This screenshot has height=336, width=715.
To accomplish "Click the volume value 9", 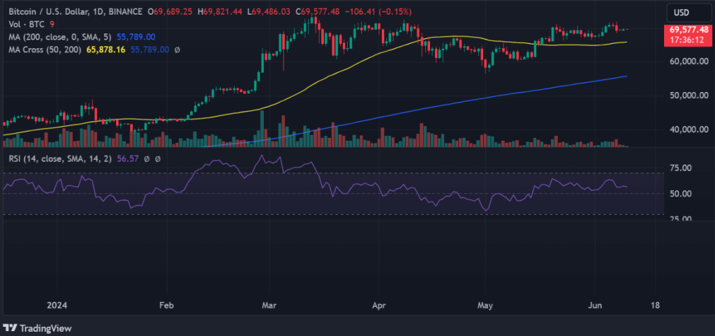I will click(x=52, y=24).
